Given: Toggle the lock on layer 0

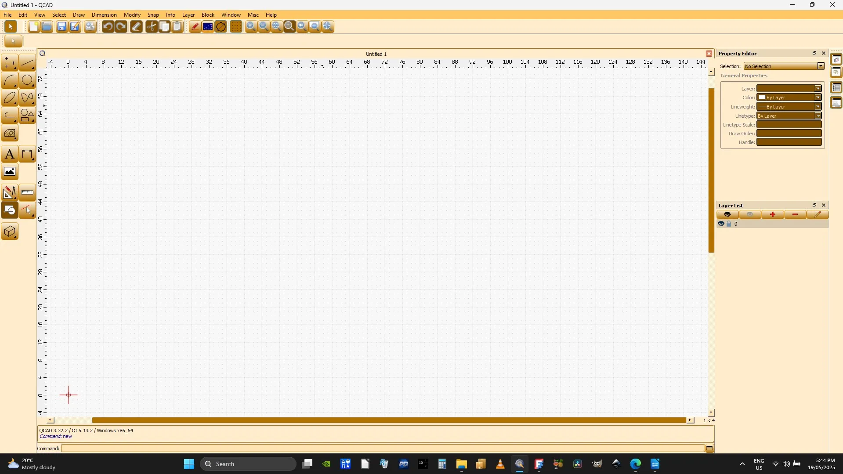Looking at the screenshot, I should click(x=729, y=224).
